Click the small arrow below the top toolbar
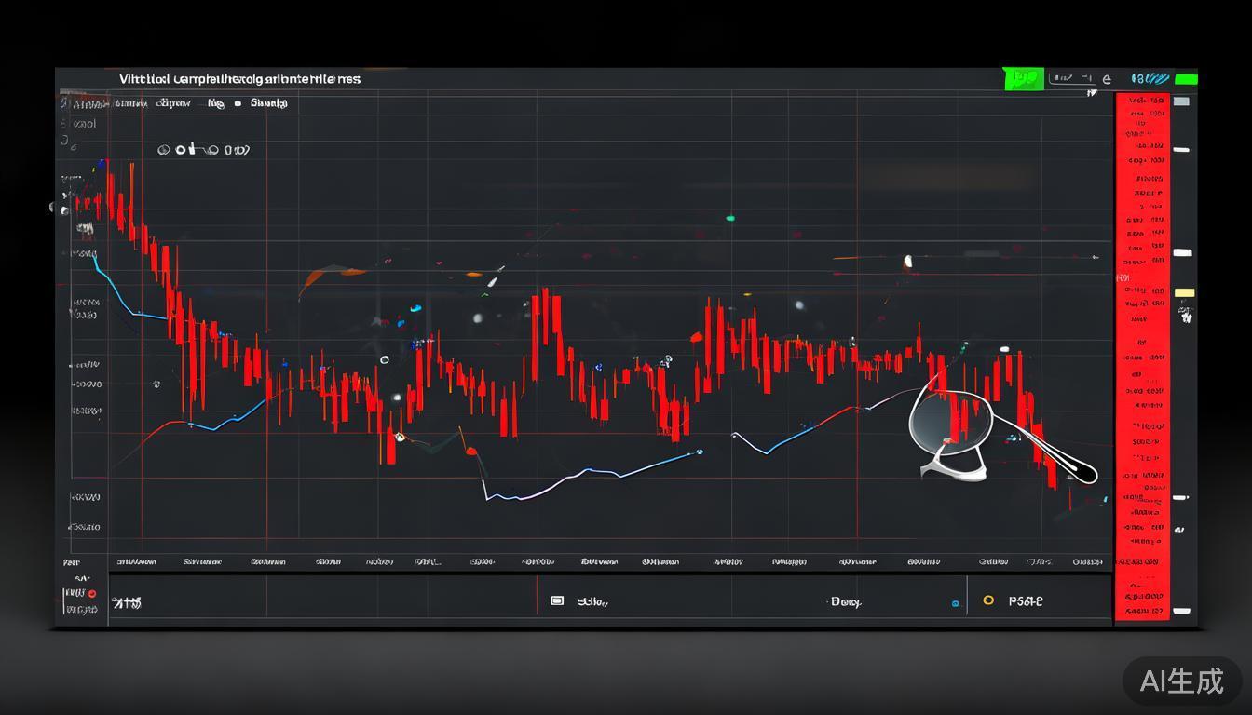1252x715 pixels. 1093,93
